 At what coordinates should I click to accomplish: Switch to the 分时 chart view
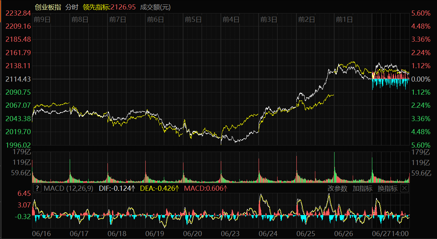click(x=72, y=7)
